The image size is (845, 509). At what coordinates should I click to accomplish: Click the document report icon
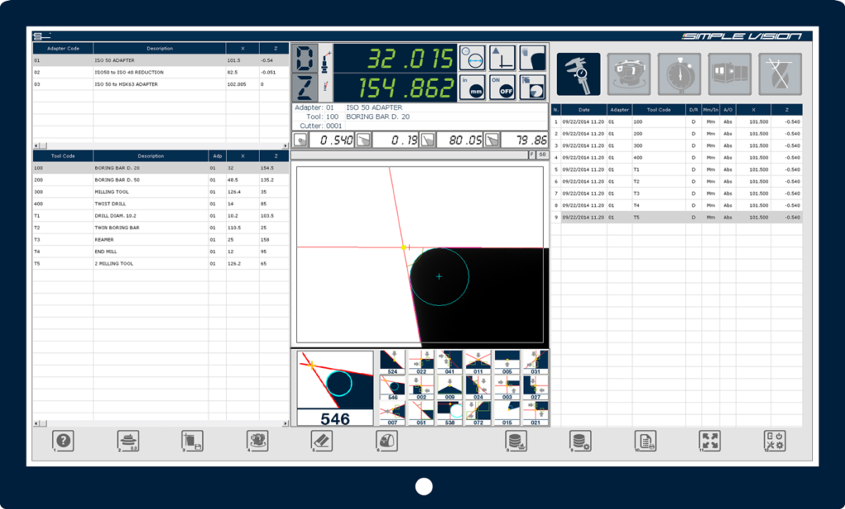645,441
